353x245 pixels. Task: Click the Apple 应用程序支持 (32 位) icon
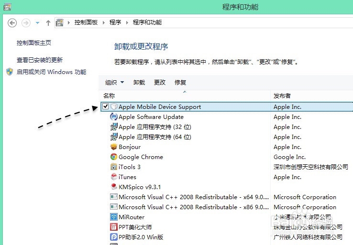tap(114, 127)
